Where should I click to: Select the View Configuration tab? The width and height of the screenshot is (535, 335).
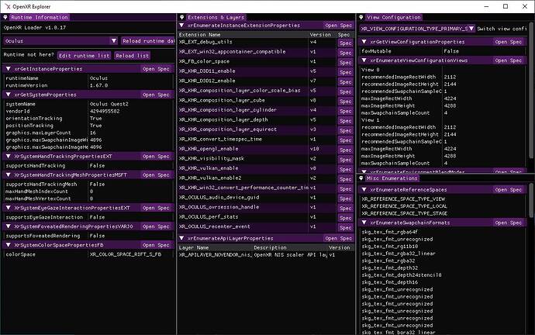[393, 17]
